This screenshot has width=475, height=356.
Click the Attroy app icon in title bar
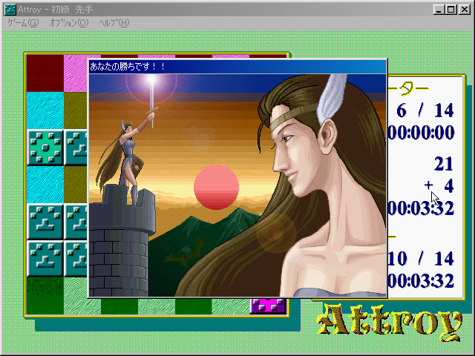[x=10, y=10]
